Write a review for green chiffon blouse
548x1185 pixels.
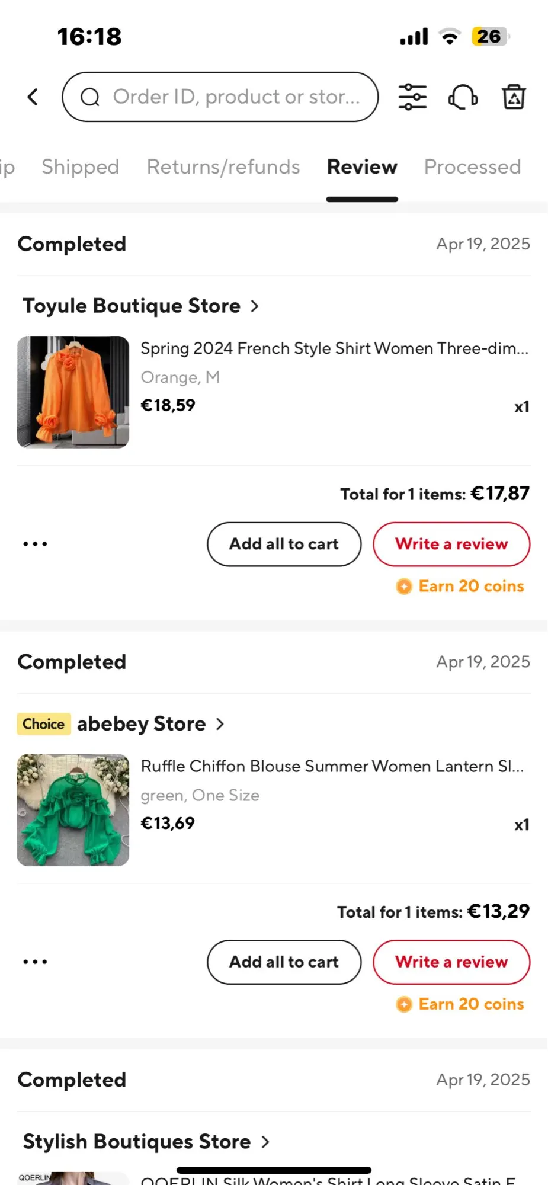(451, 962)
